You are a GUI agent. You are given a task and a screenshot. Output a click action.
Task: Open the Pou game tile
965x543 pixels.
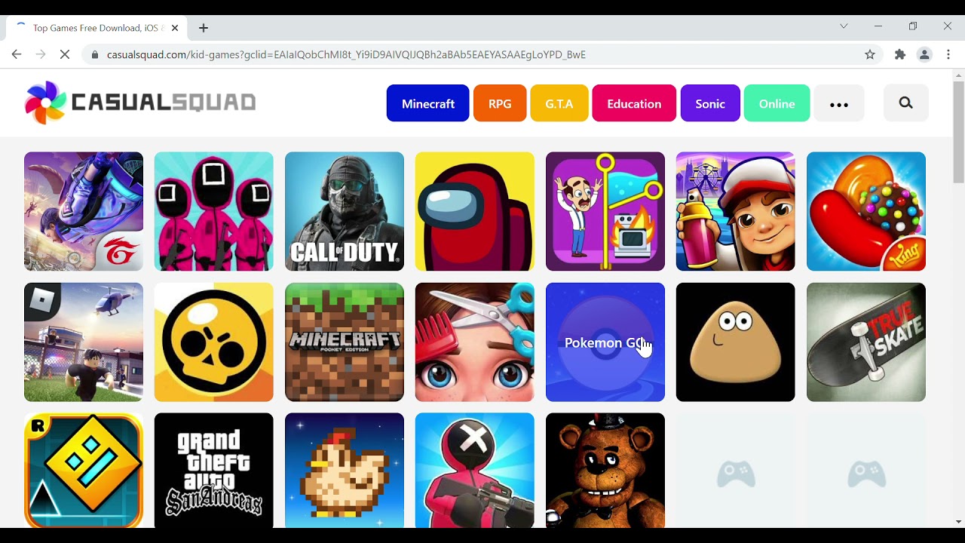coord(736,342)
